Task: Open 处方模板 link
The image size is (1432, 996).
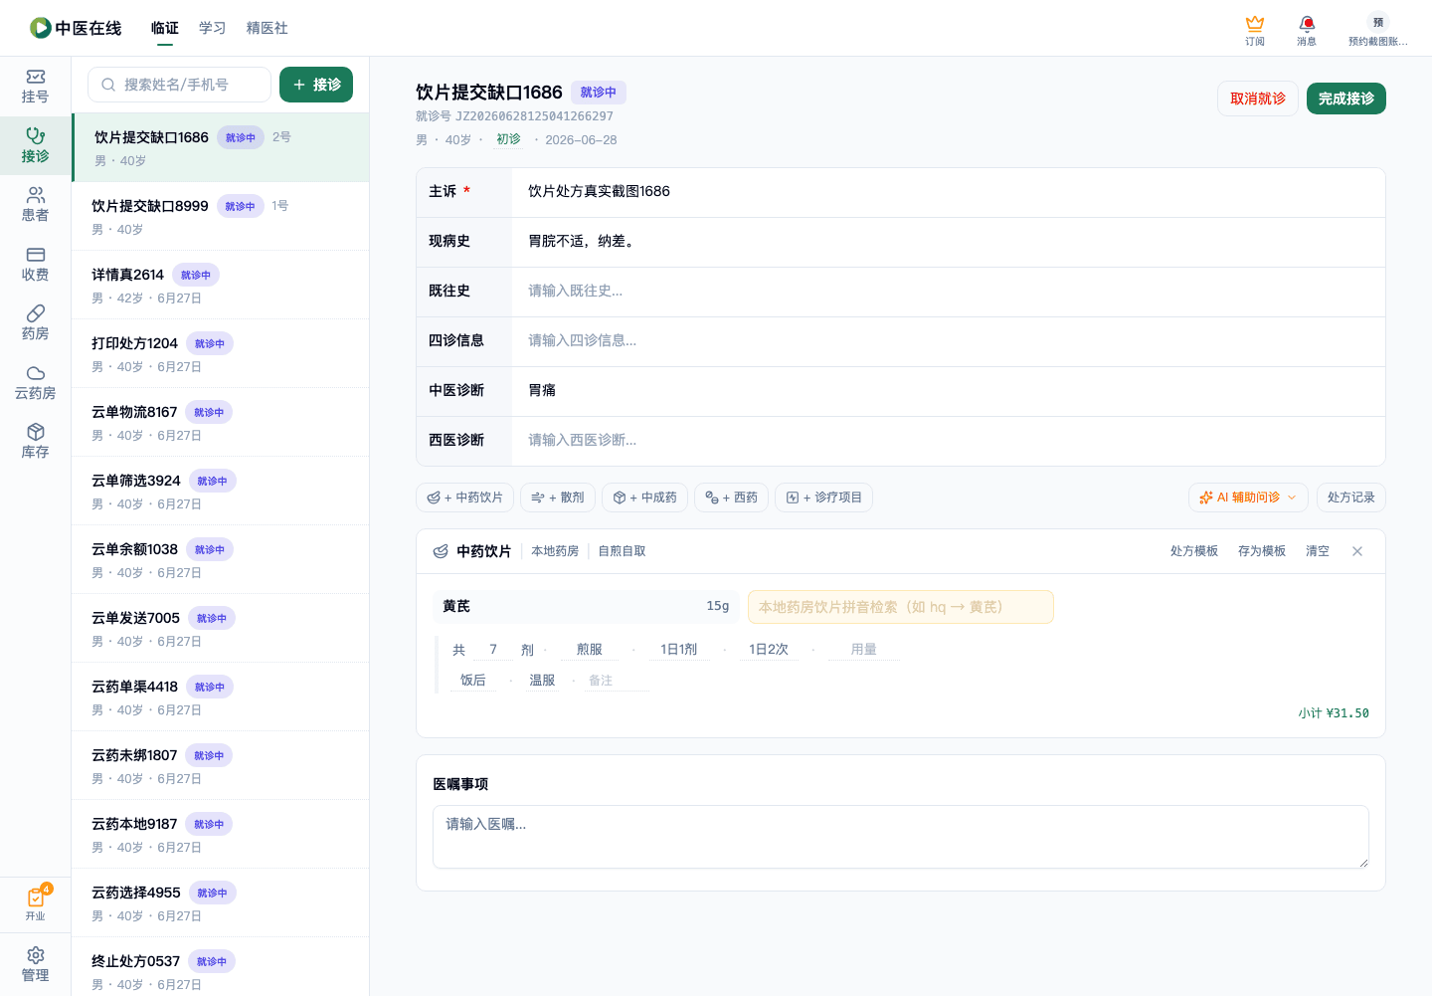Action: tap(1193, 551)
